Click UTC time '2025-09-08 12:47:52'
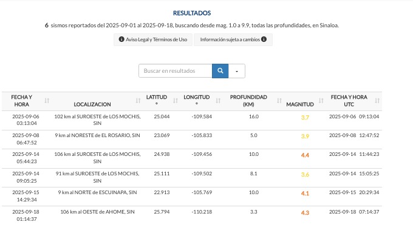413x233 pixels. [x=354, y=135]
